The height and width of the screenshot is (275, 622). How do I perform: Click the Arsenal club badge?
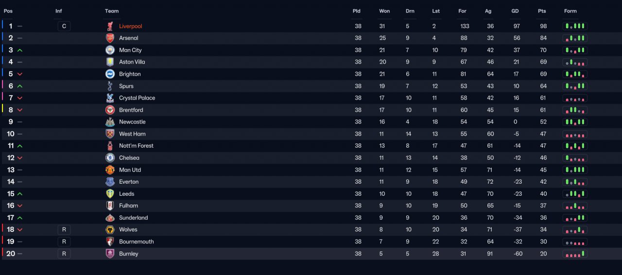pyautogui.click(x=110, y=38)
